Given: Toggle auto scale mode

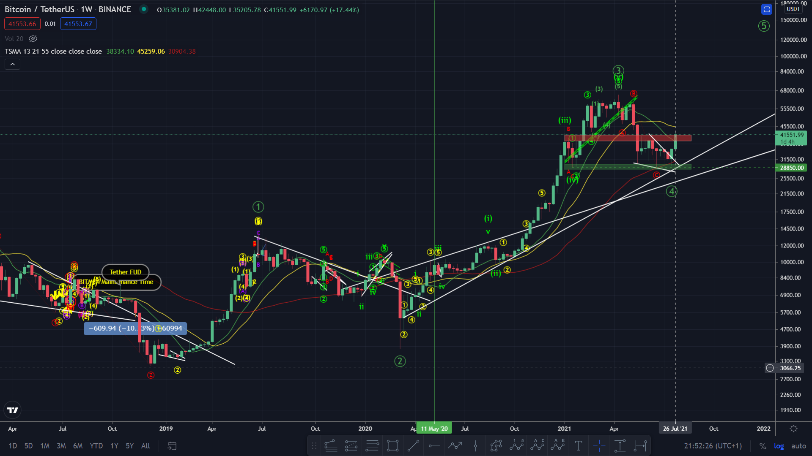Looking at the screenshot, I should [x=798, y=446].
